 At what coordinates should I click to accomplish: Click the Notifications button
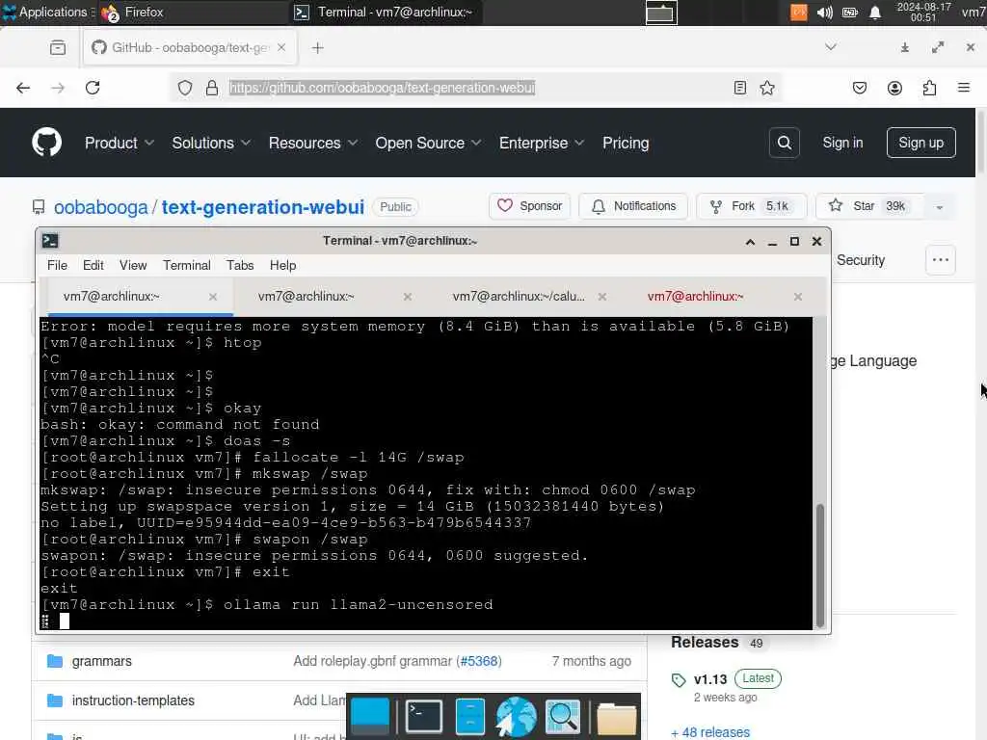[633, 206]
